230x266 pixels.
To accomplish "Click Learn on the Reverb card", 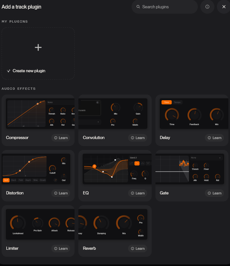I will pos(138,248).
